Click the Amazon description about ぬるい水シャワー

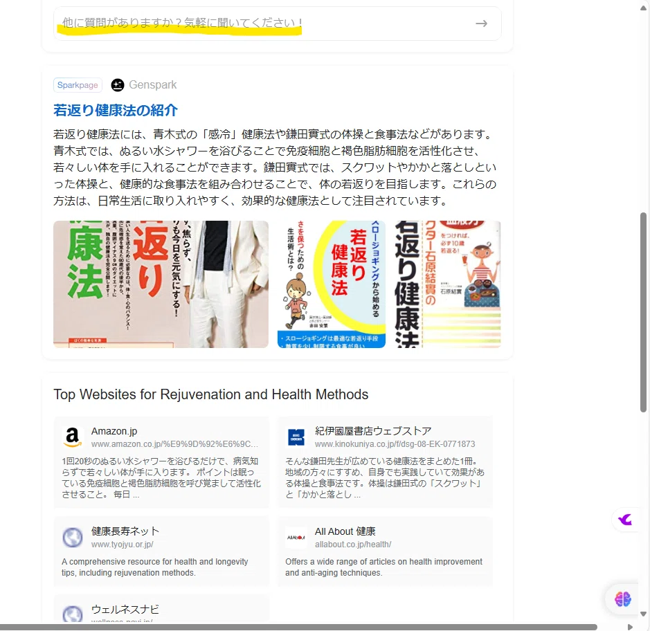click(161, 477)
